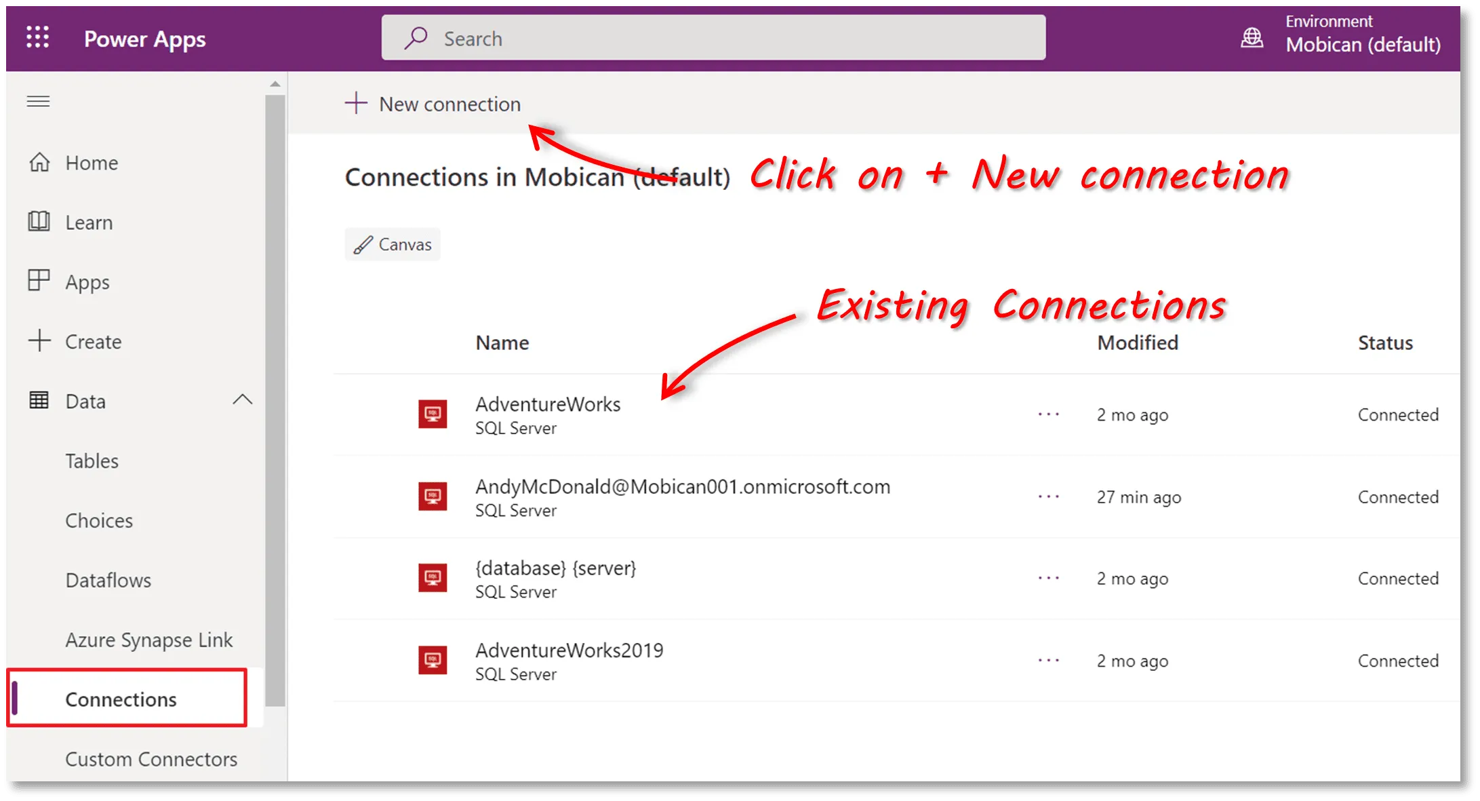This screenshot has width=1480, height=801.
Task: Click the AdventureWorks SQL Server icon
Action: [433, 414]
